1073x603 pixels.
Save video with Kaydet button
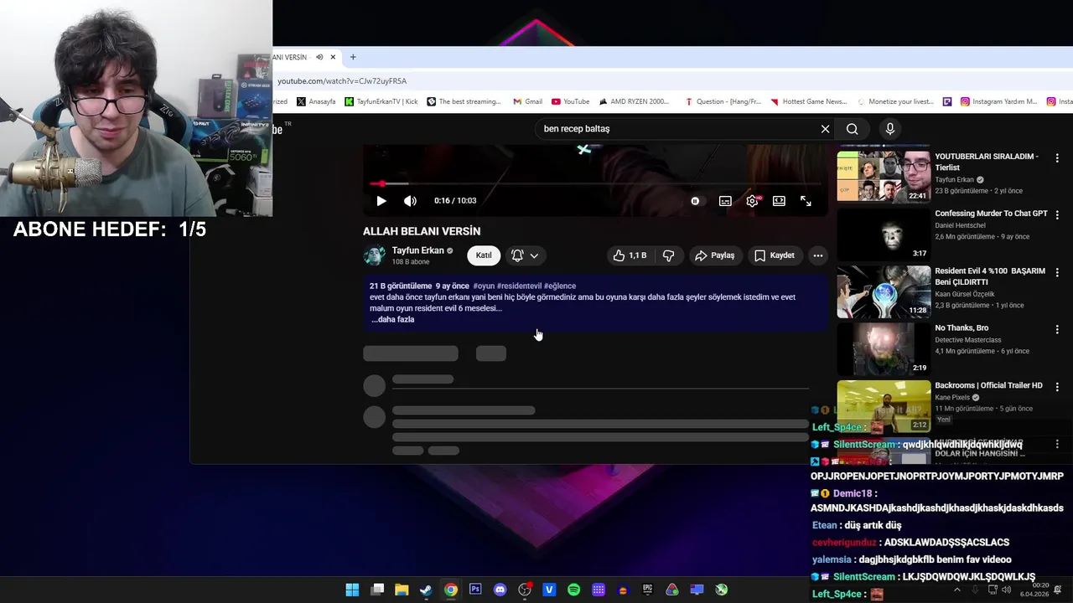coord(774,255)
